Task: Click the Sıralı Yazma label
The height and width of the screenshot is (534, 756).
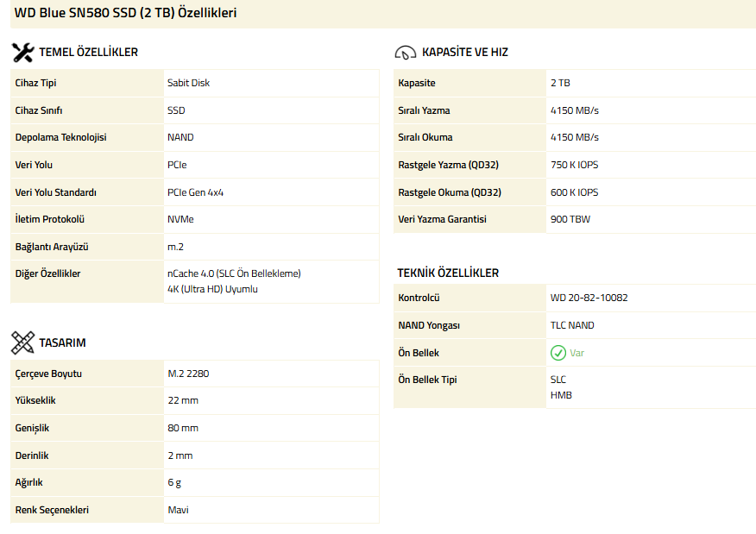Action: click(424, 110)
